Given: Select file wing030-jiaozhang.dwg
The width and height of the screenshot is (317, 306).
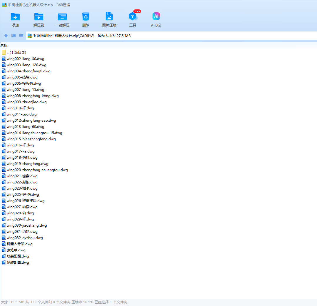Looking at the screenshot, I should point(24,225).
